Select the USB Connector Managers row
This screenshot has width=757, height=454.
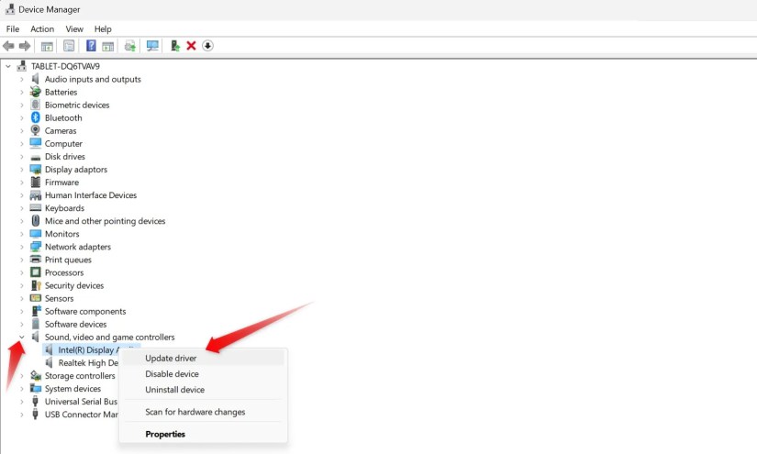click(x=81, y=415)
